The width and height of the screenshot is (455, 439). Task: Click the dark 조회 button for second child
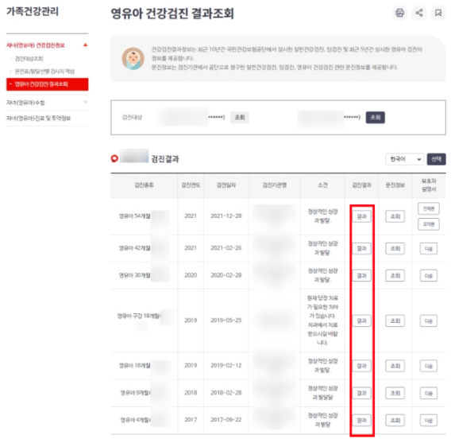[x=376, y=118]
